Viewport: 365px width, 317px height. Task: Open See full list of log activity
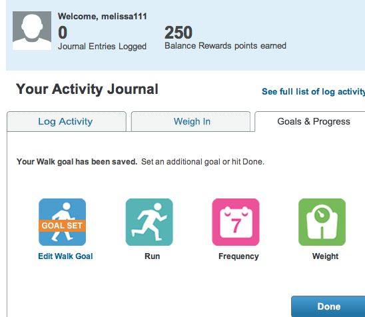(x=313, y=92)
